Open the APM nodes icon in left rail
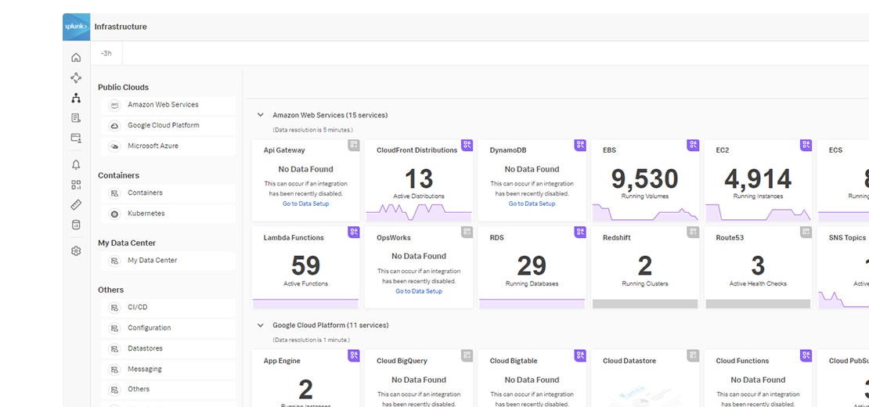 [76, 78]
